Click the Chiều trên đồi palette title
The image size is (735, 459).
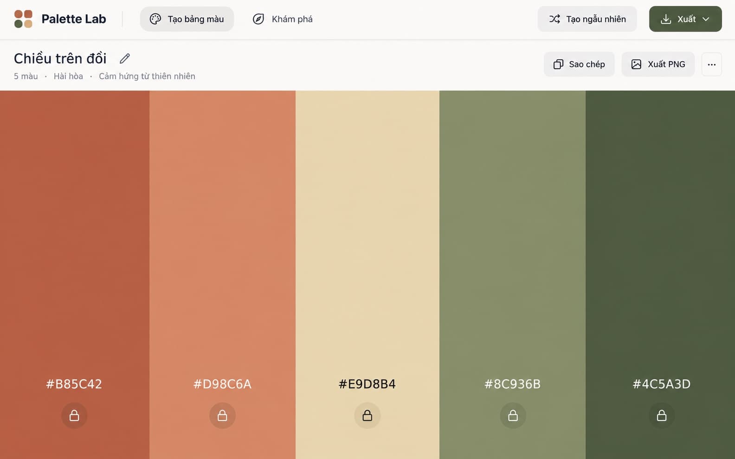click(60, 58)
